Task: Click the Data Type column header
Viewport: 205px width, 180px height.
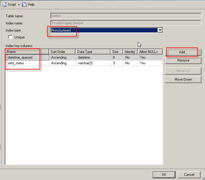Action: pyautogui.click(x=93, y=52)
